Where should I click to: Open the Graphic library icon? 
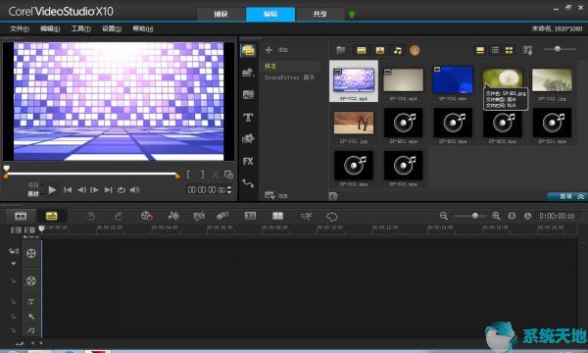click(x=248, y=139)
